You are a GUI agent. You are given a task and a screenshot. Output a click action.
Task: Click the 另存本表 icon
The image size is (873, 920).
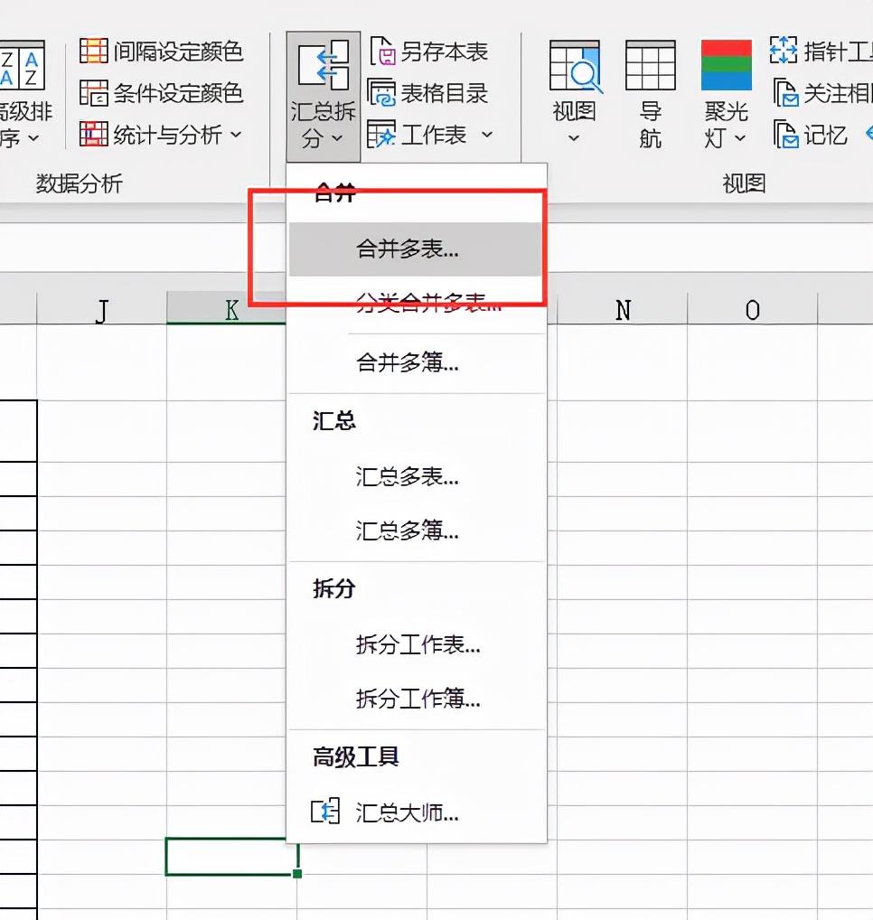point(384,52)
